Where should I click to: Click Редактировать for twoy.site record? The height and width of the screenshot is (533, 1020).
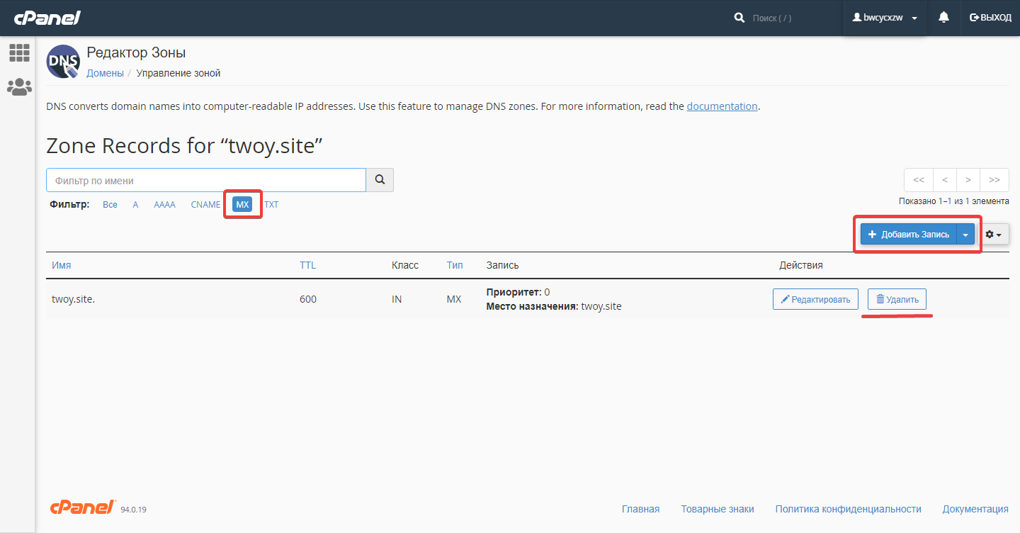[815, 299]
